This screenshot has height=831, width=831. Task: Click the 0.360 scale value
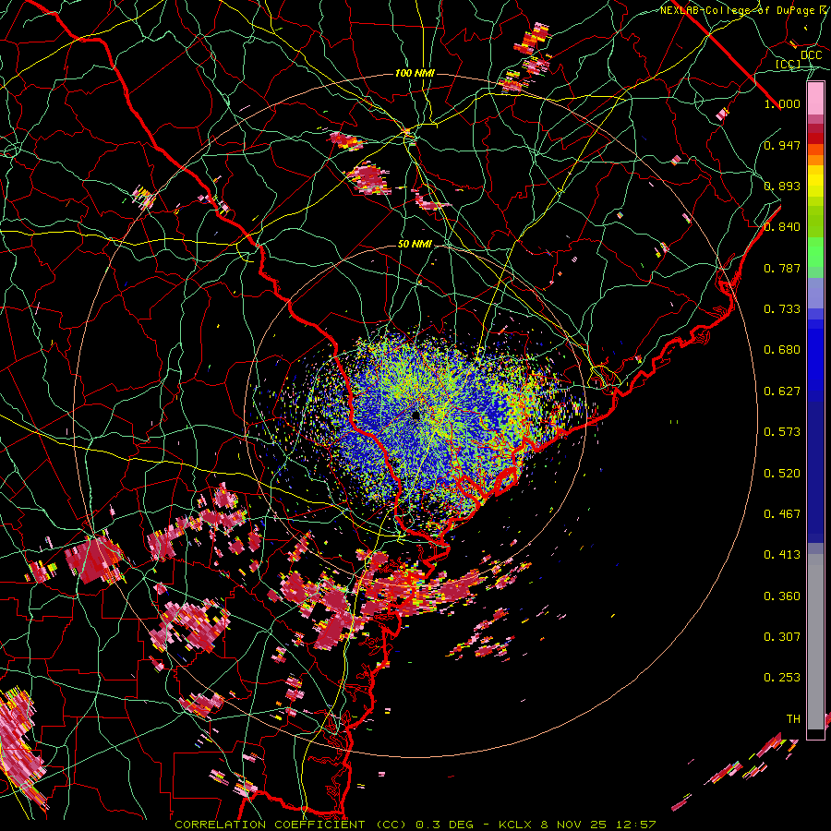[x=782, y=596]
